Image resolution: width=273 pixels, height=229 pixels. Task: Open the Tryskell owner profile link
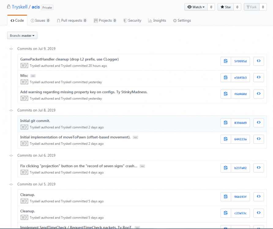pos(19,7)
